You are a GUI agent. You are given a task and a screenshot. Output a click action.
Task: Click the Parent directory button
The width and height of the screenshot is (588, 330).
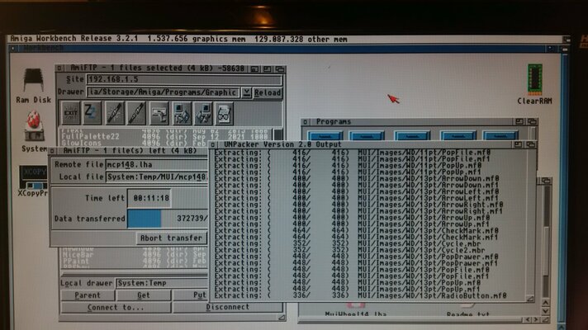tap(88, 295)
